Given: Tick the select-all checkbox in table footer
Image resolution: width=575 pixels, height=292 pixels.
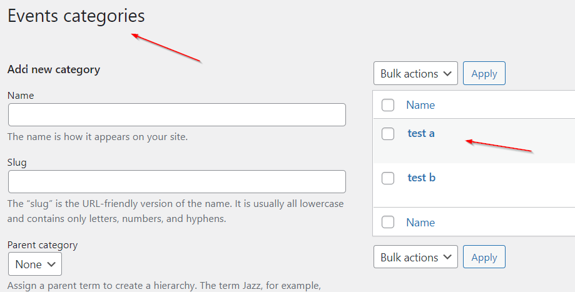Looking at the screenshot, I should pos(388,223).
